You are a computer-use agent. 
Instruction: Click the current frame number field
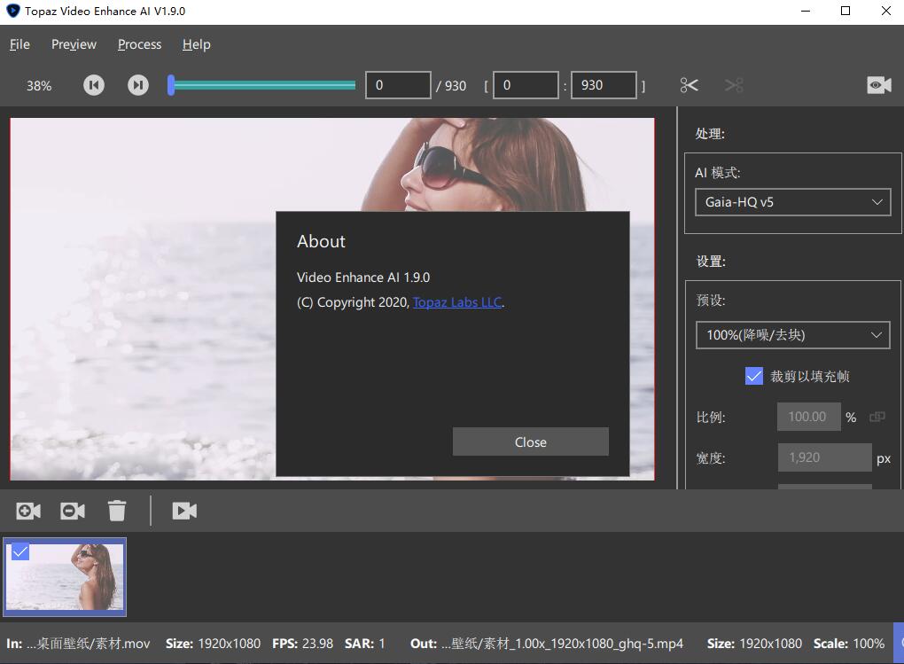point(398,85)
